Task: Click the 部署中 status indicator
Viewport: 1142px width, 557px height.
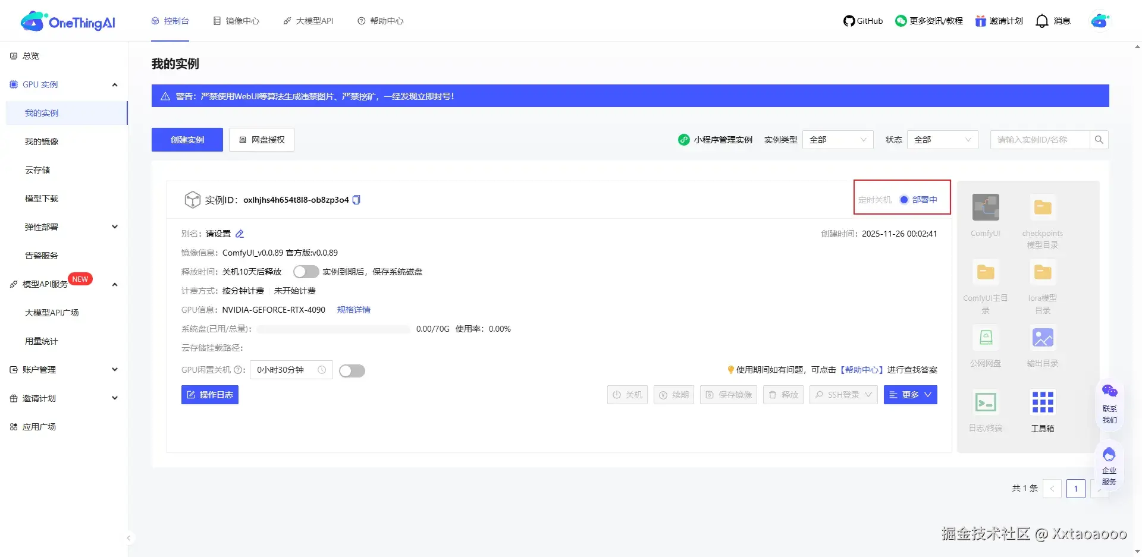Action: coord(918,200)
